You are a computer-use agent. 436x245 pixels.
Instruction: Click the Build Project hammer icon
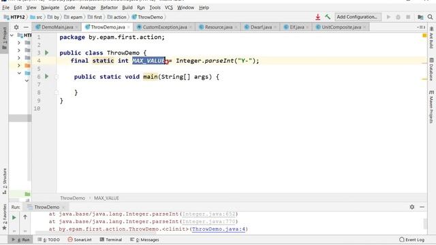point(328,17)
